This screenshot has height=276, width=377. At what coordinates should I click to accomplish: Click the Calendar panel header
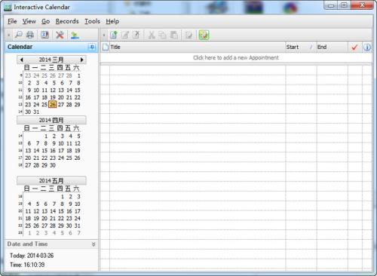coord(51,47)
